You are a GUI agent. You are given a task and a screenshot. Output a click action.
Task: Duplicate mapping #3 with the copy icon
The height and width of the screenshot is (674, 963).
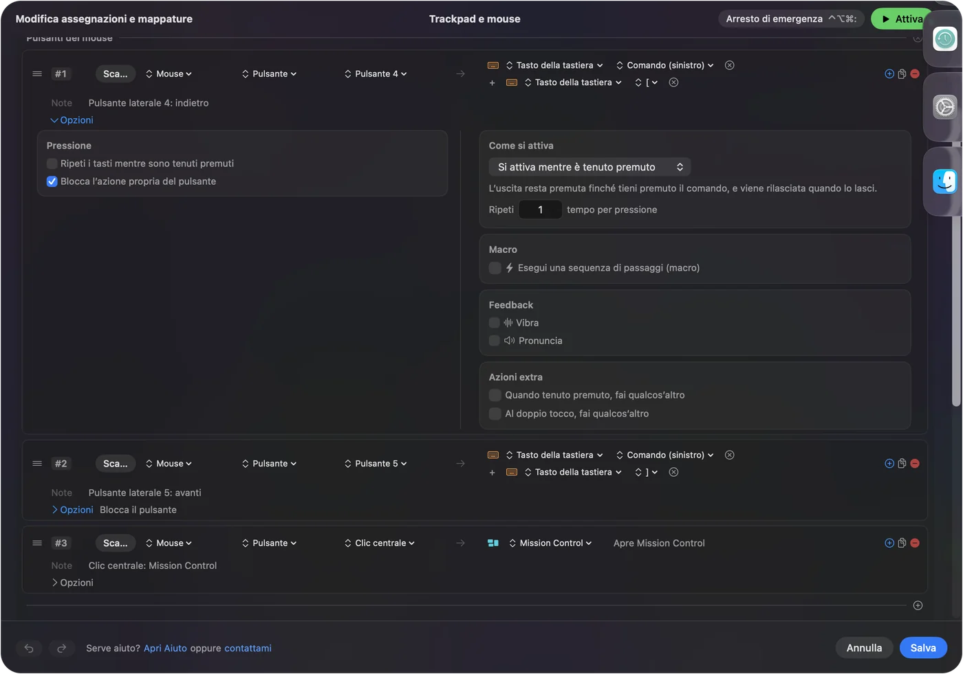[x=902, y=543]
